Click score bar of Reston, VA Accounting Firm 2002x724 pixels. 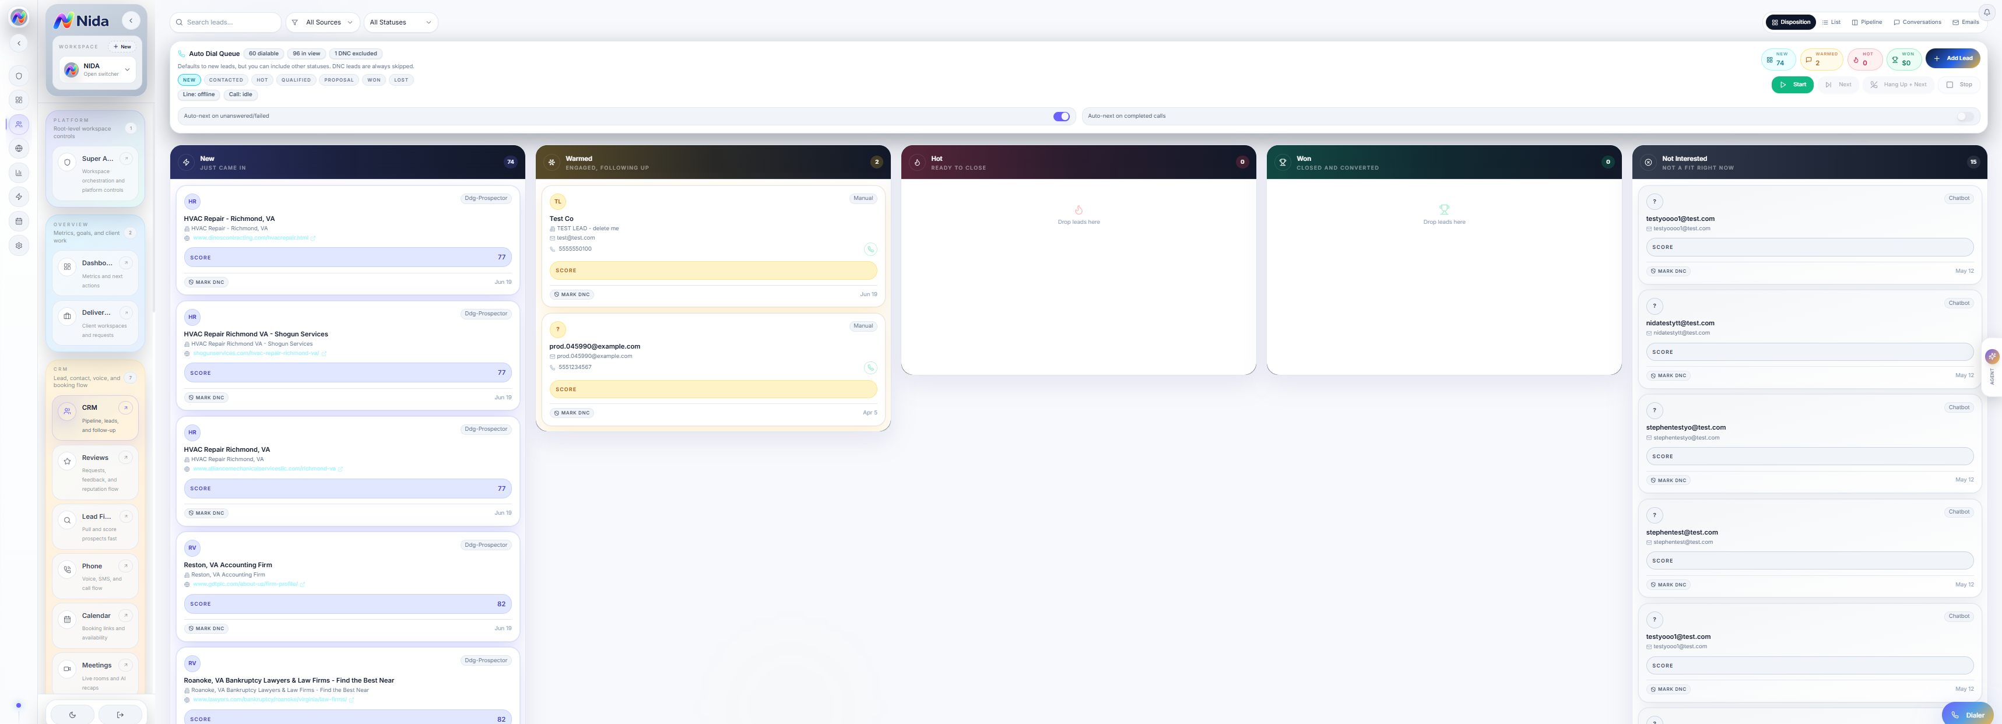pyautogui.click(x=347, y=604)
